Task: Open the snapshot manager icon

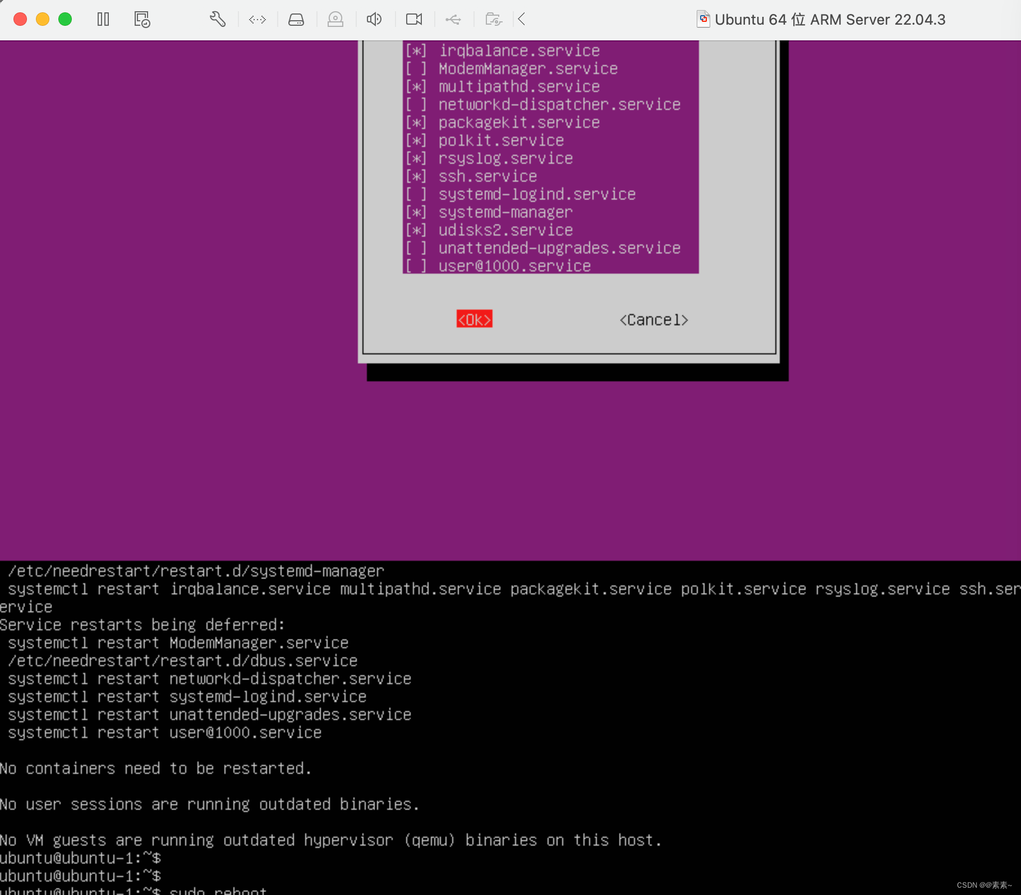Action: point(142,20)
